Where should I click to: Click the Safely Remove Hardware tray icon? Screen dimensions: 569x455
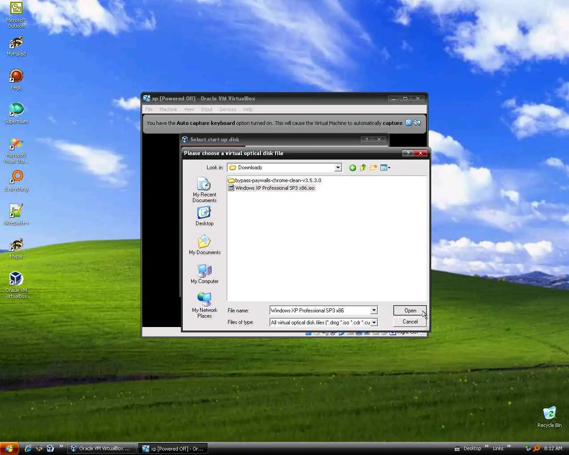coord(528,448)
